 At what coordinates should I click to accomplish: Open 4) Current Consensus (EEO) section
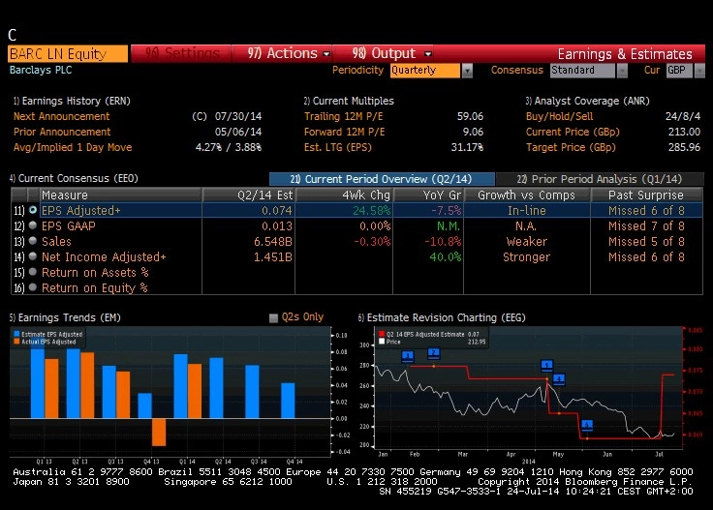pyautogui.click(x=74, y=178)
